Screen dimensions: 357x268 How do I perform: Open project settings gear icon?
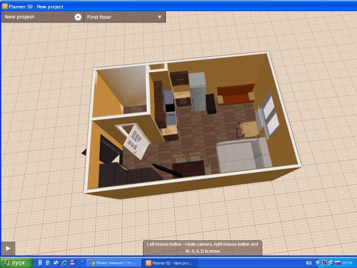point(78,17)
